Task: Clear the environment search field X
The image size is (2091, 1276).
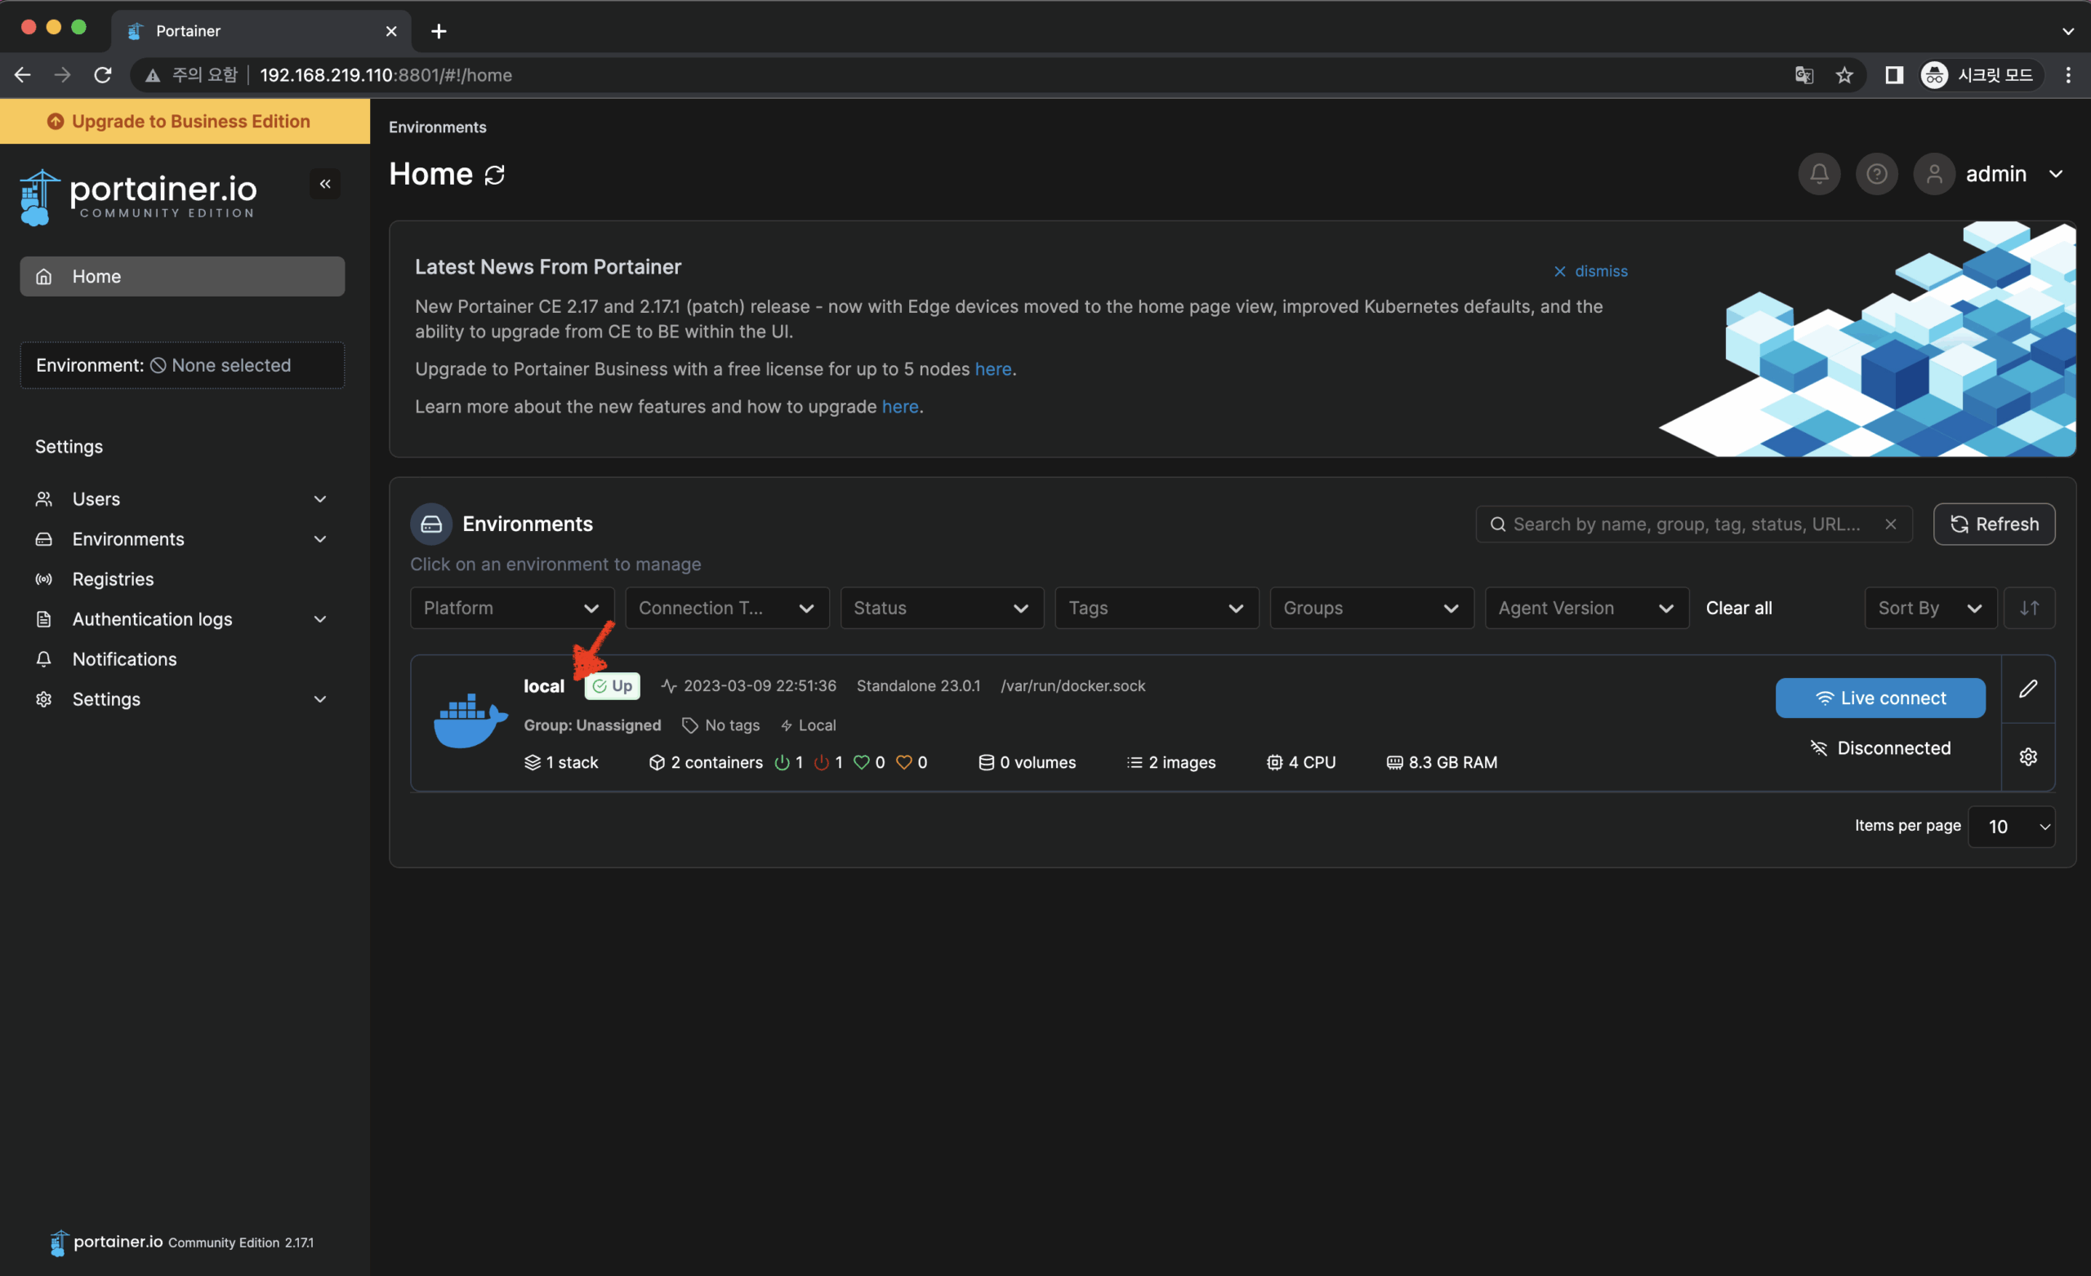Action: (1891, 524)
